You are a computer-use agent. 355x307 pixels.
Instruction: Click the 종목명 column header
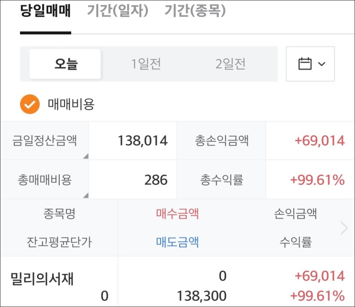pos(59,213)
